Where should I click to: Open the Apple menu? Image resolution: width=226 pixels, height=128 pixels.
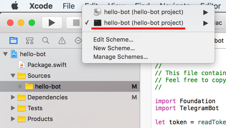[15, 6]
